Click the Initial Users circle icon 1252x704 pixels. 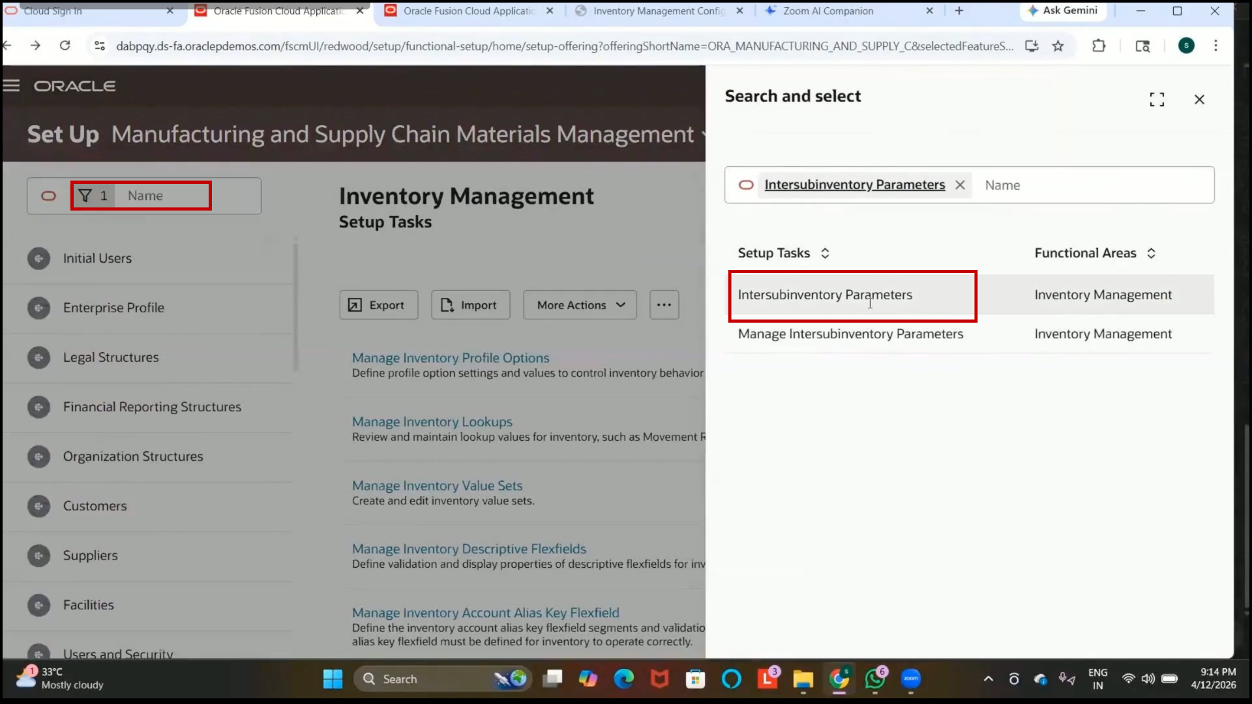coord(38,258)
